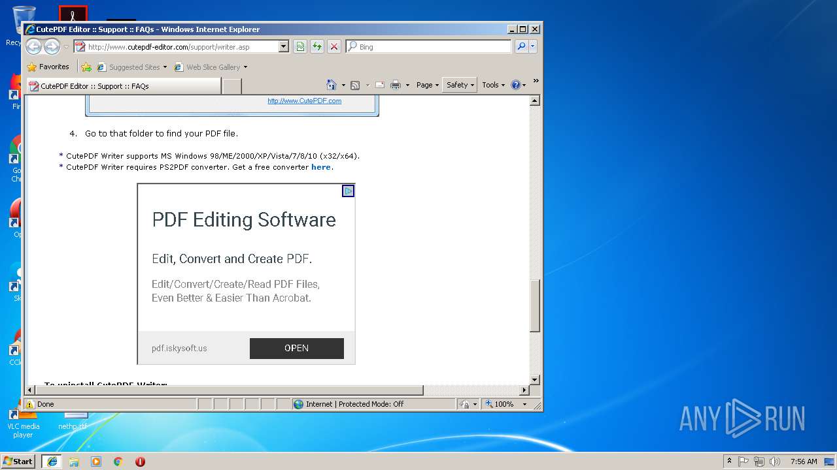Select the CutePDF Editor Support FAQs tab
The height and width of the screenshot is (470, 837).
(124, 86)
